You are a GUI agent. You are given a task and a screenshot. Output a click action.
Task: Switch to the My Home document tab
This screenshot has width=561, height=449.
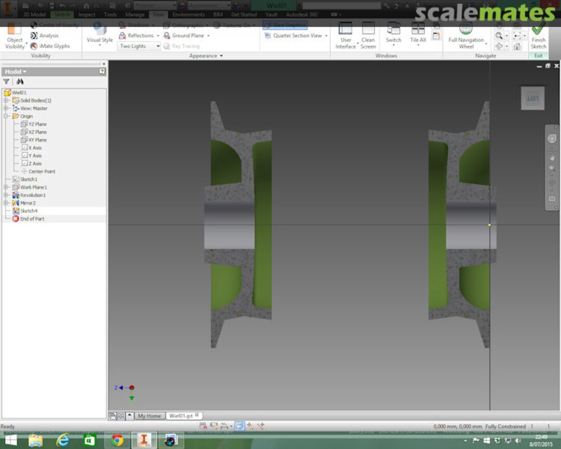click(149, 416)
